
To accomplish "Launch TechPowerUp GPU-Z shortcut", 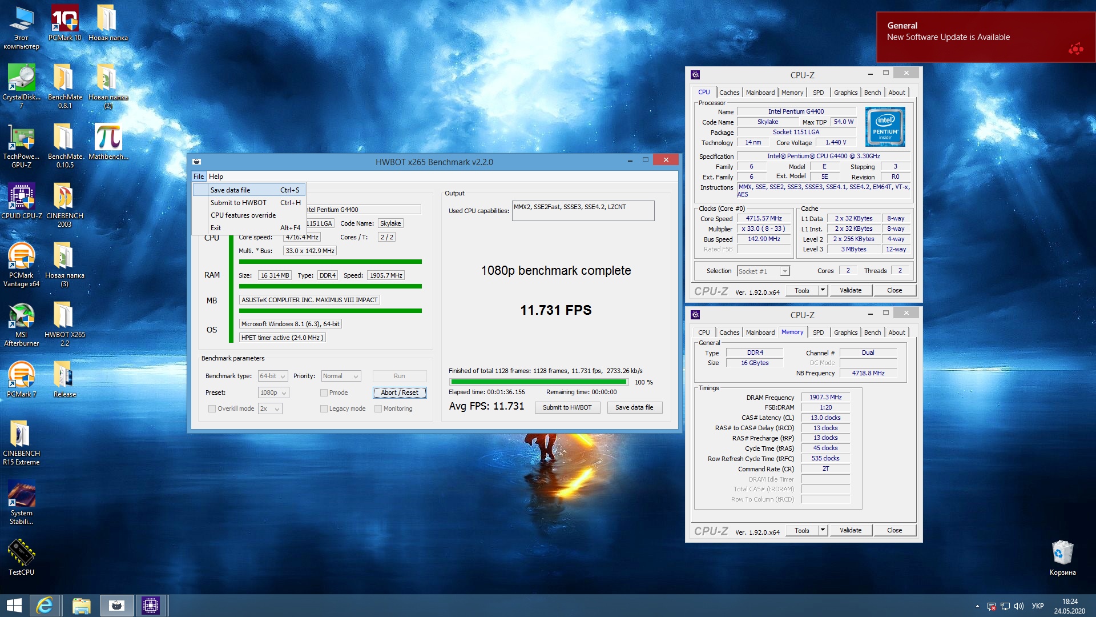I will 21,146.
